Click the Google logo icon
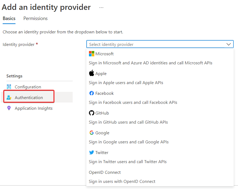 coord(92,133)
